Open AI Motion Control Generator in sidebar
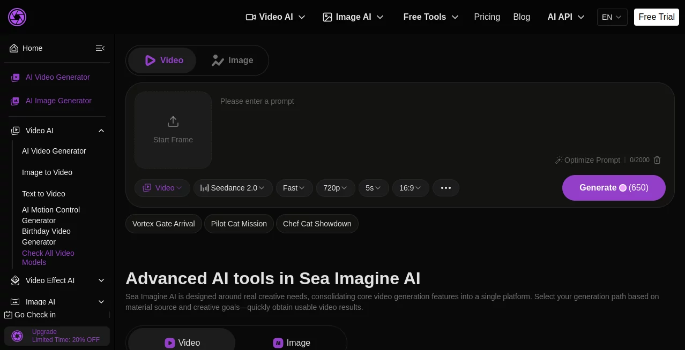Image resolution: width=685 pixels, height=350 pixels. [x=51, y=215]
